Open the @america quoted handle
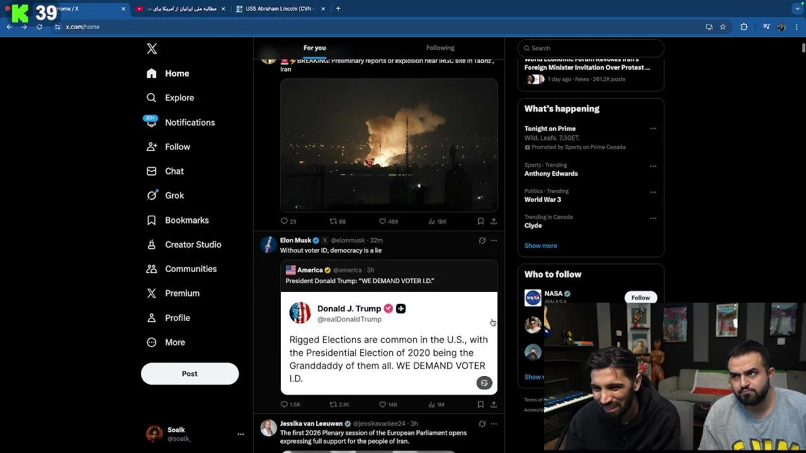This screenshot has width=806, height=453. tap(347, 271)
